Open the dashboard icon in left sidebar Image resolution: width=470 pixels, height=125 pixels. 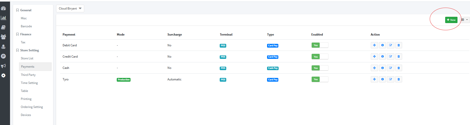pos(4,8)
